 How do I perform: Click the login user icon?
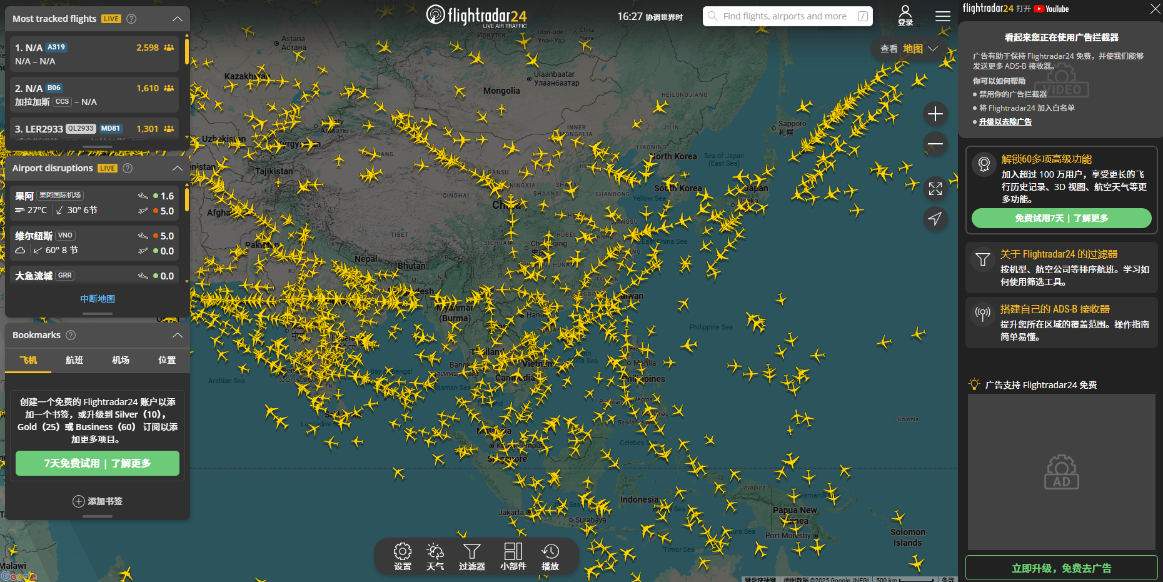pyautogui.click(x=905, y=15)
